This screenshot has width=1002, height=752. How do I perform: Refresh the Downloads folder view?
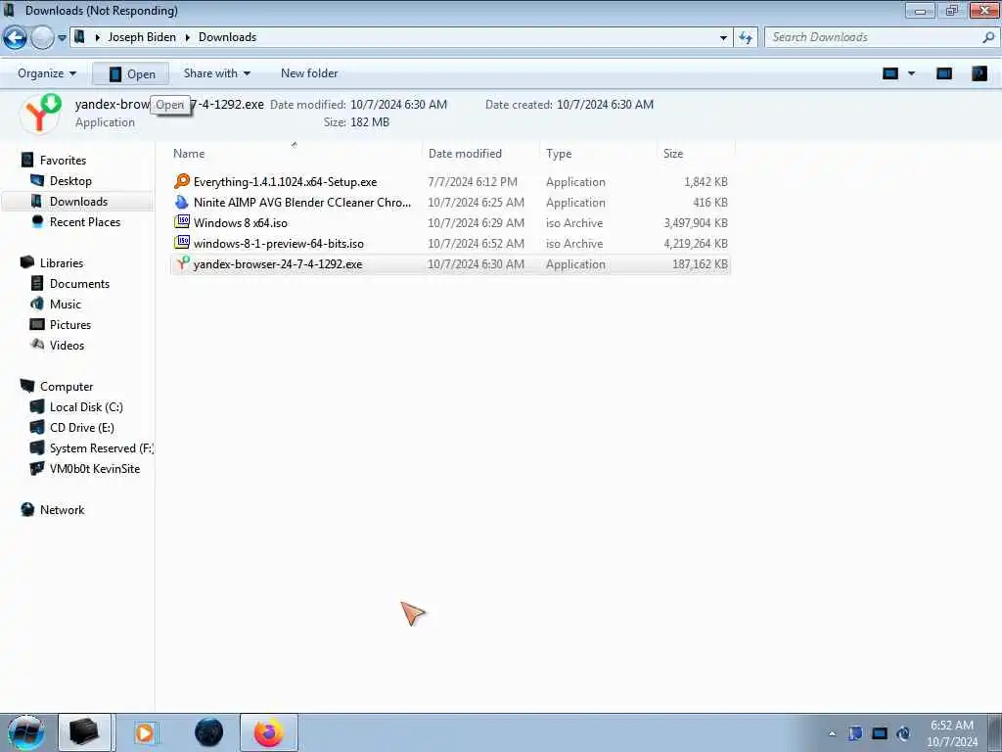[x=746, y=38]
